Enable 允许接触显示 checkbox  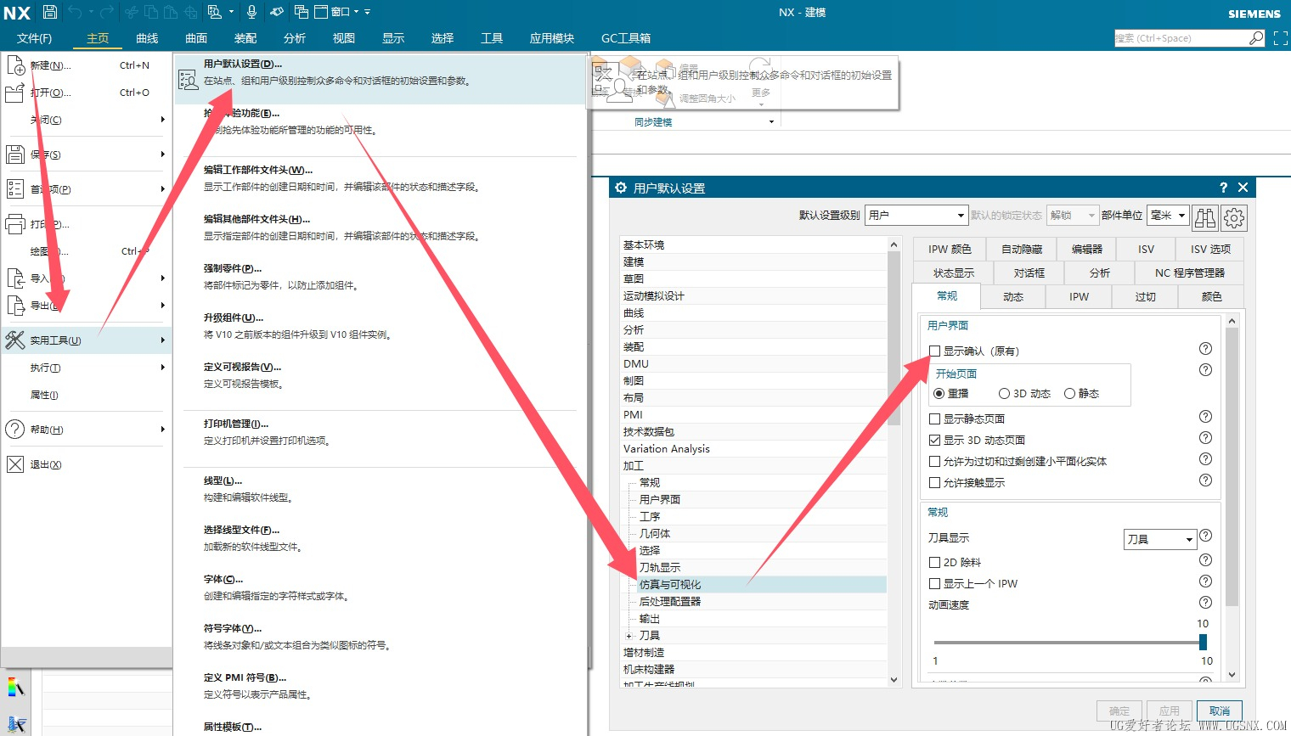point(934,482)
